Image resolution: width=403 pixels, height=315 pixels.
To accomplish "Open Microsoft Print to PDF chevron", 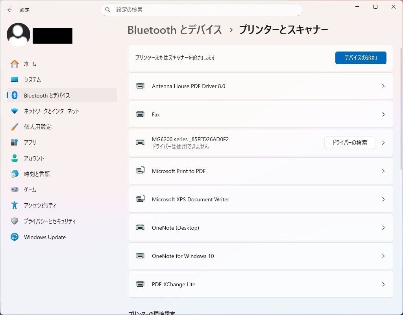I will [x=383, y=171].
